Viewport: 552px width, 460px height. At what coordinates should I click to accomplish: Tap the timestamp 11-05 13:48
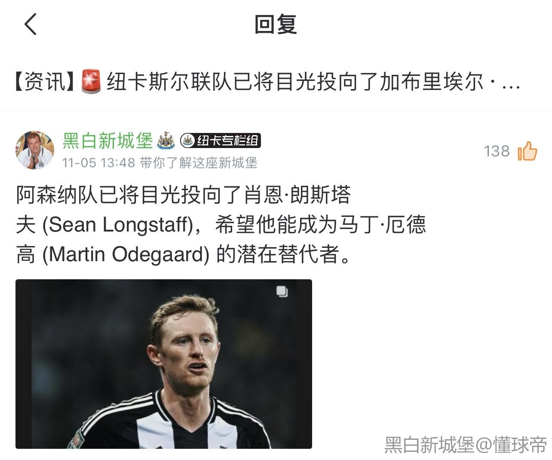[98, 163]
